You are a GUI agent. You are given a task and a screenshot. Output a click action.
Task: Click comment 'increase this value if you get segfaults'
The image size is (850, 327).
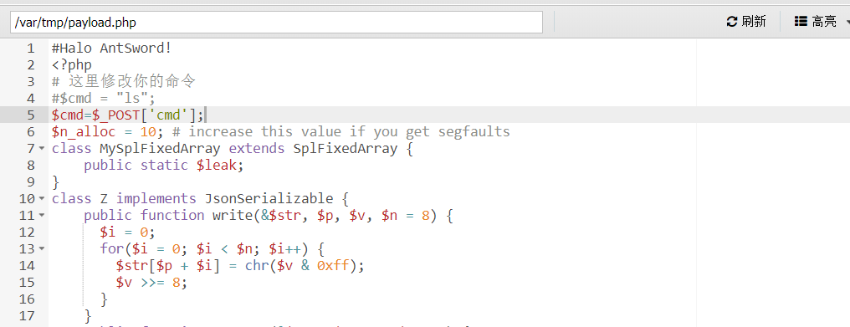click(x=349, y=132)
